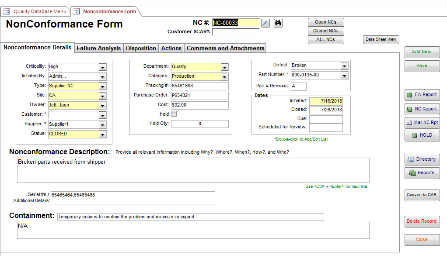Viewport: 447px width, 262px height.
Task: Click the pencil edit icon beside NC number
Action: 265,23
